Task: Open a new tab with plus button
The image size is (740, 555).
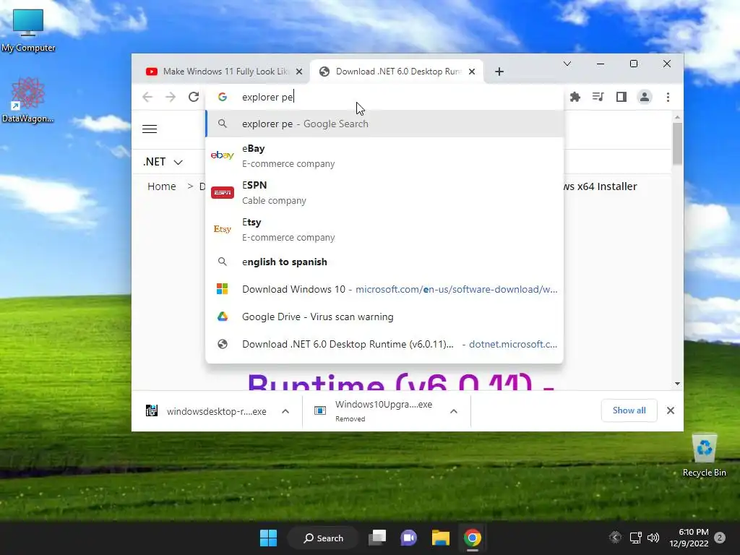Action: tap(499, 72)
